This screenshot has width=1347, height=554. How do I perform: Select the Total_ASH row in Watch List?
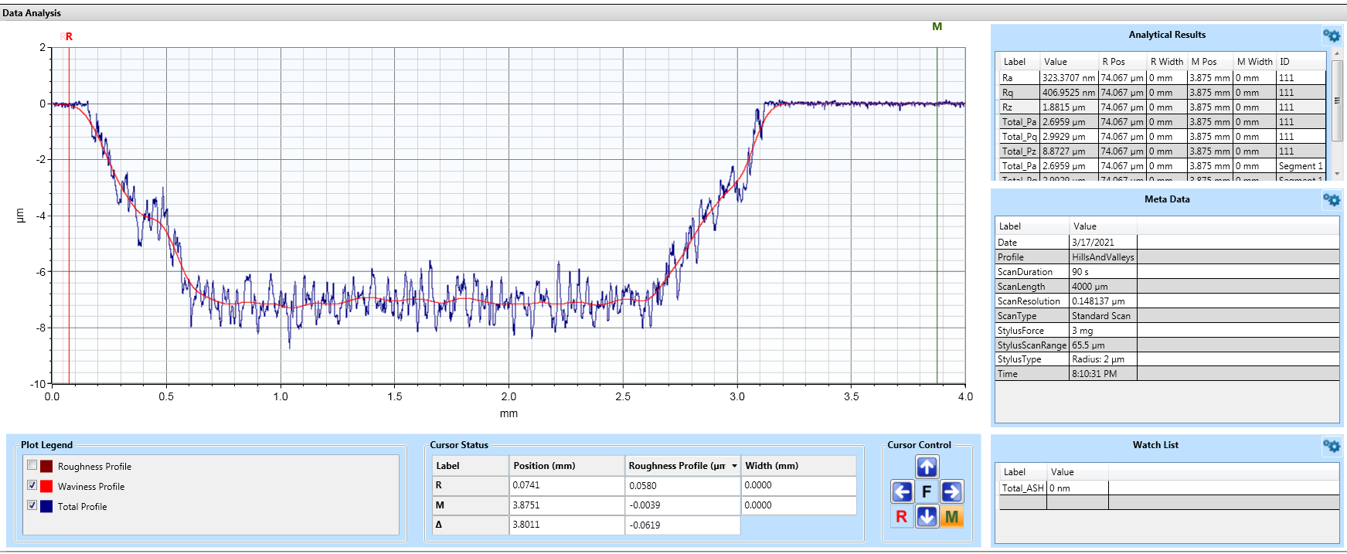(x=1022, y=488)
